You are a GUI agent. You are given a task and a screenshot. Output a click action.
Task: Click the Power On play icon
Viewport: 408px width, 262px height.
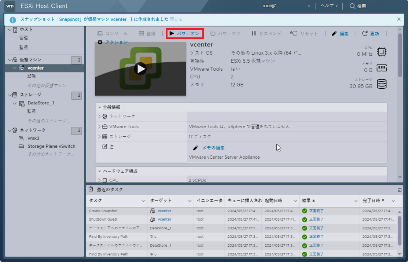point(172,34)
